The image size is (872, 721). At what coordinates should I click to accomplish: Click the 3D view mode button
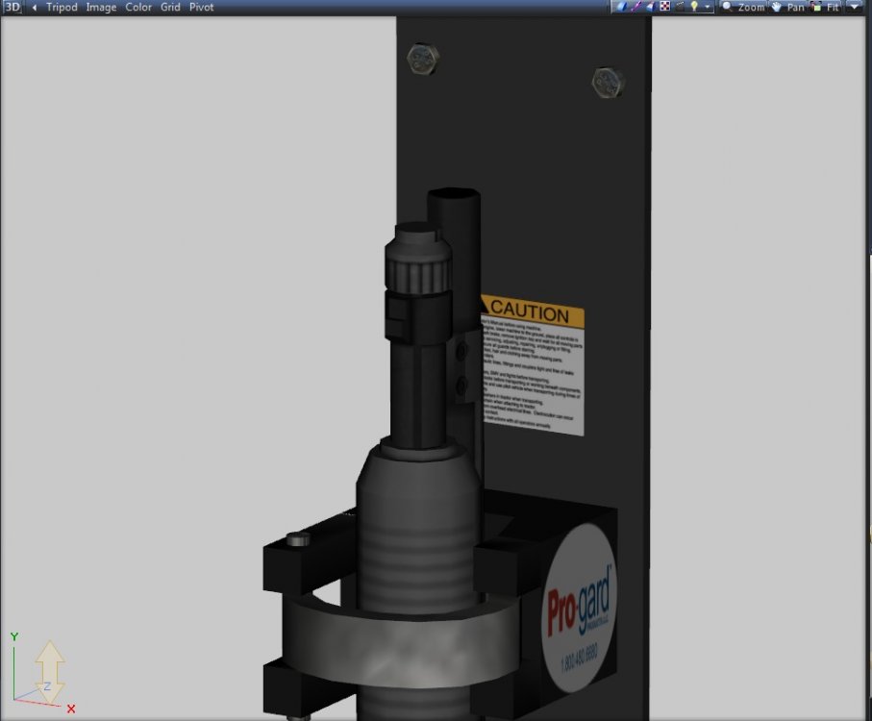click(x=12, y=8)
